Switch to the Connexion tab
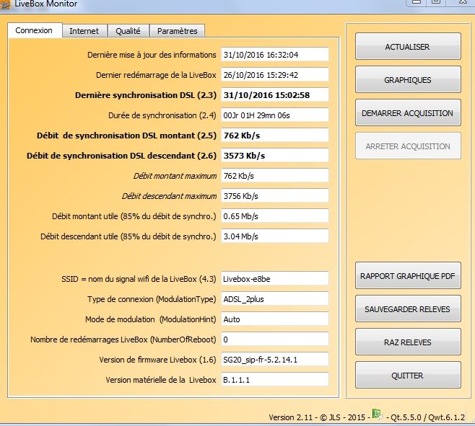475x426 pixels. [x=35, y=30]
